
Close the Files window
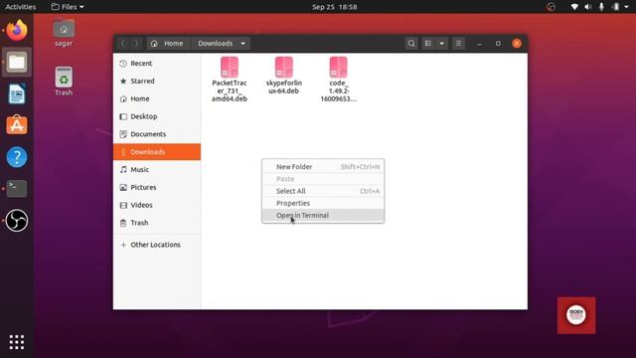517,44
